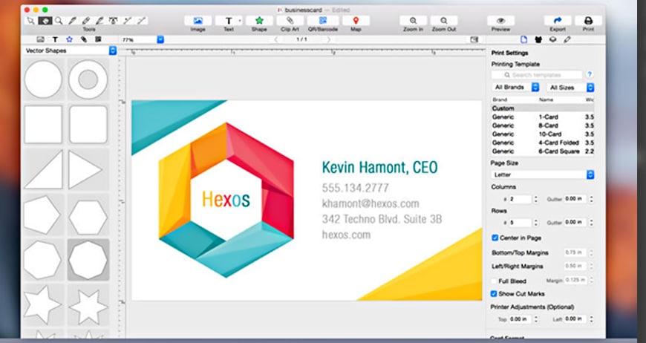
Task: Enable the Full Bleed checkbox
Action: pos(495,281)
